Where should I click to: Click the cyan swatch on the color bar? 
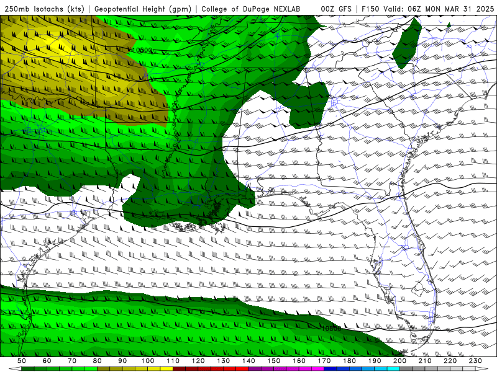pyautogui.click(x=393, y=369)
